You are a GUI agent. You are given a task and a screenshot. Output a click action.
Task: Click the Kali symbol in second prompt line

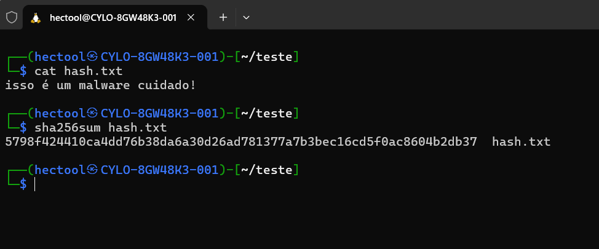pyautogui.click(x=92, y=113)
